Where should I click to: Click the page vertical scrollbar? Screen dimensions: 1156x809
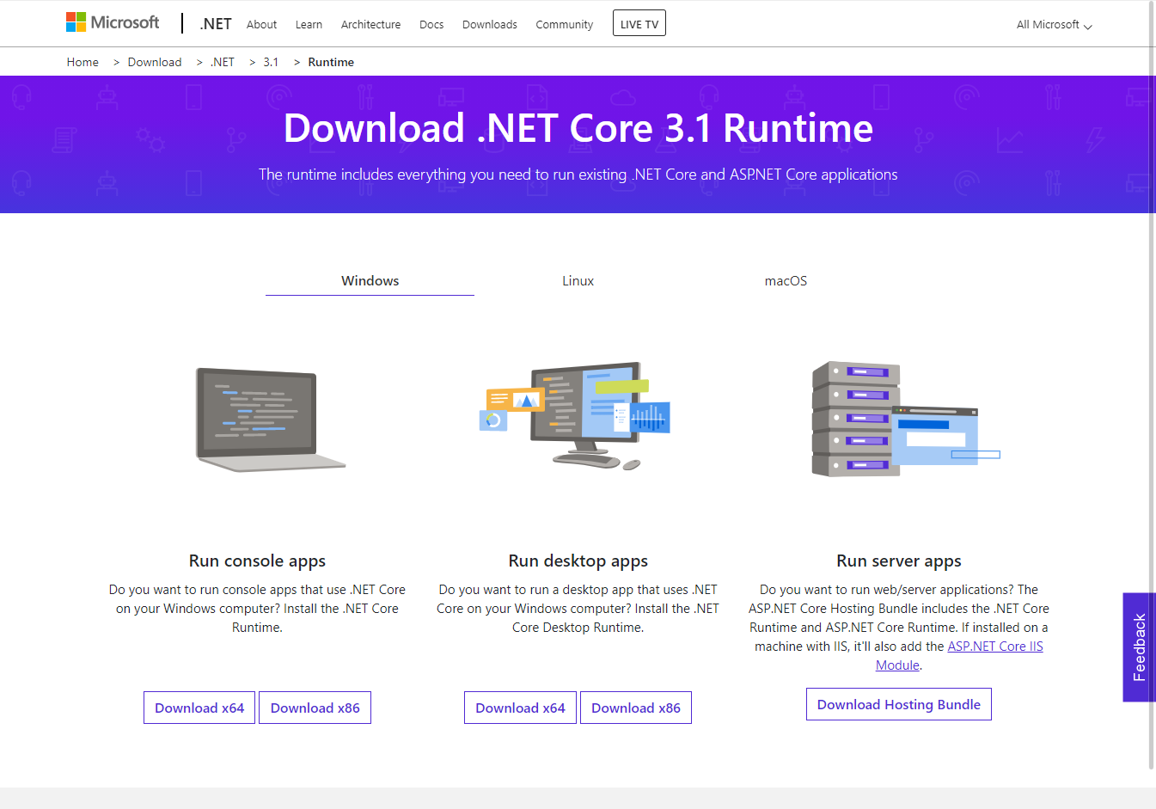coord(1152,387)
